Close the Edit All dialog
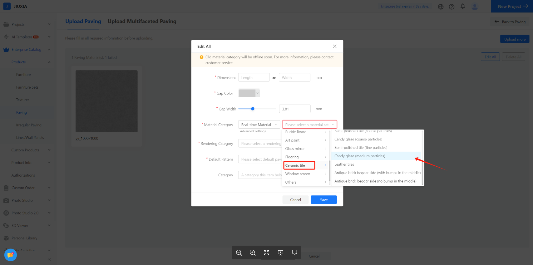Viewport: 533px width, 265px height. pyautogui.click(x=334, y=46)
